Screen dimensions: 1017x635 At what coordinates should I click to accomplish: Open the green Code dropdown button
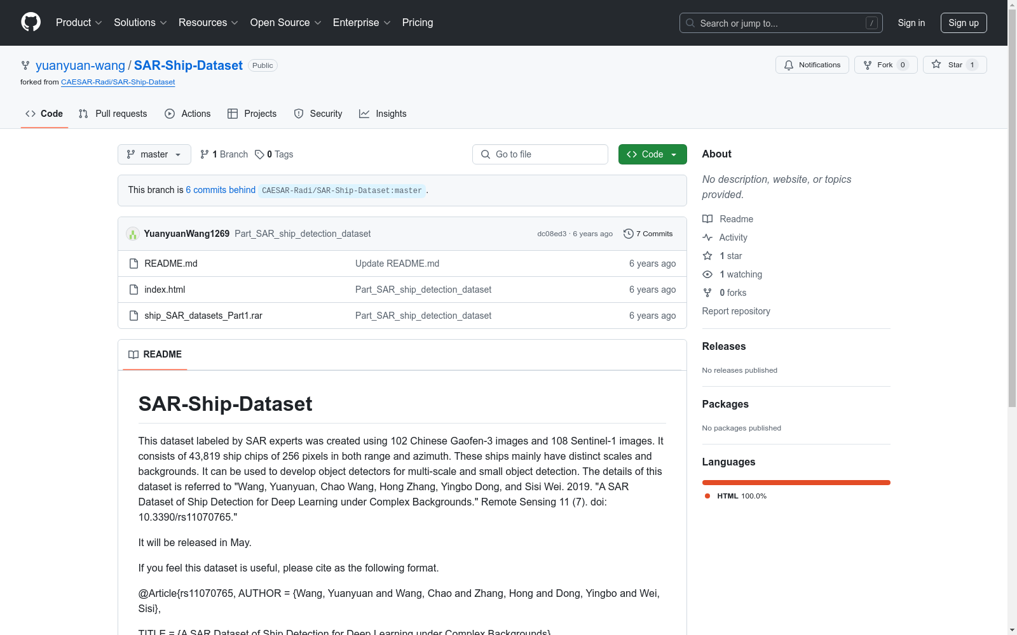click(652, 154)
